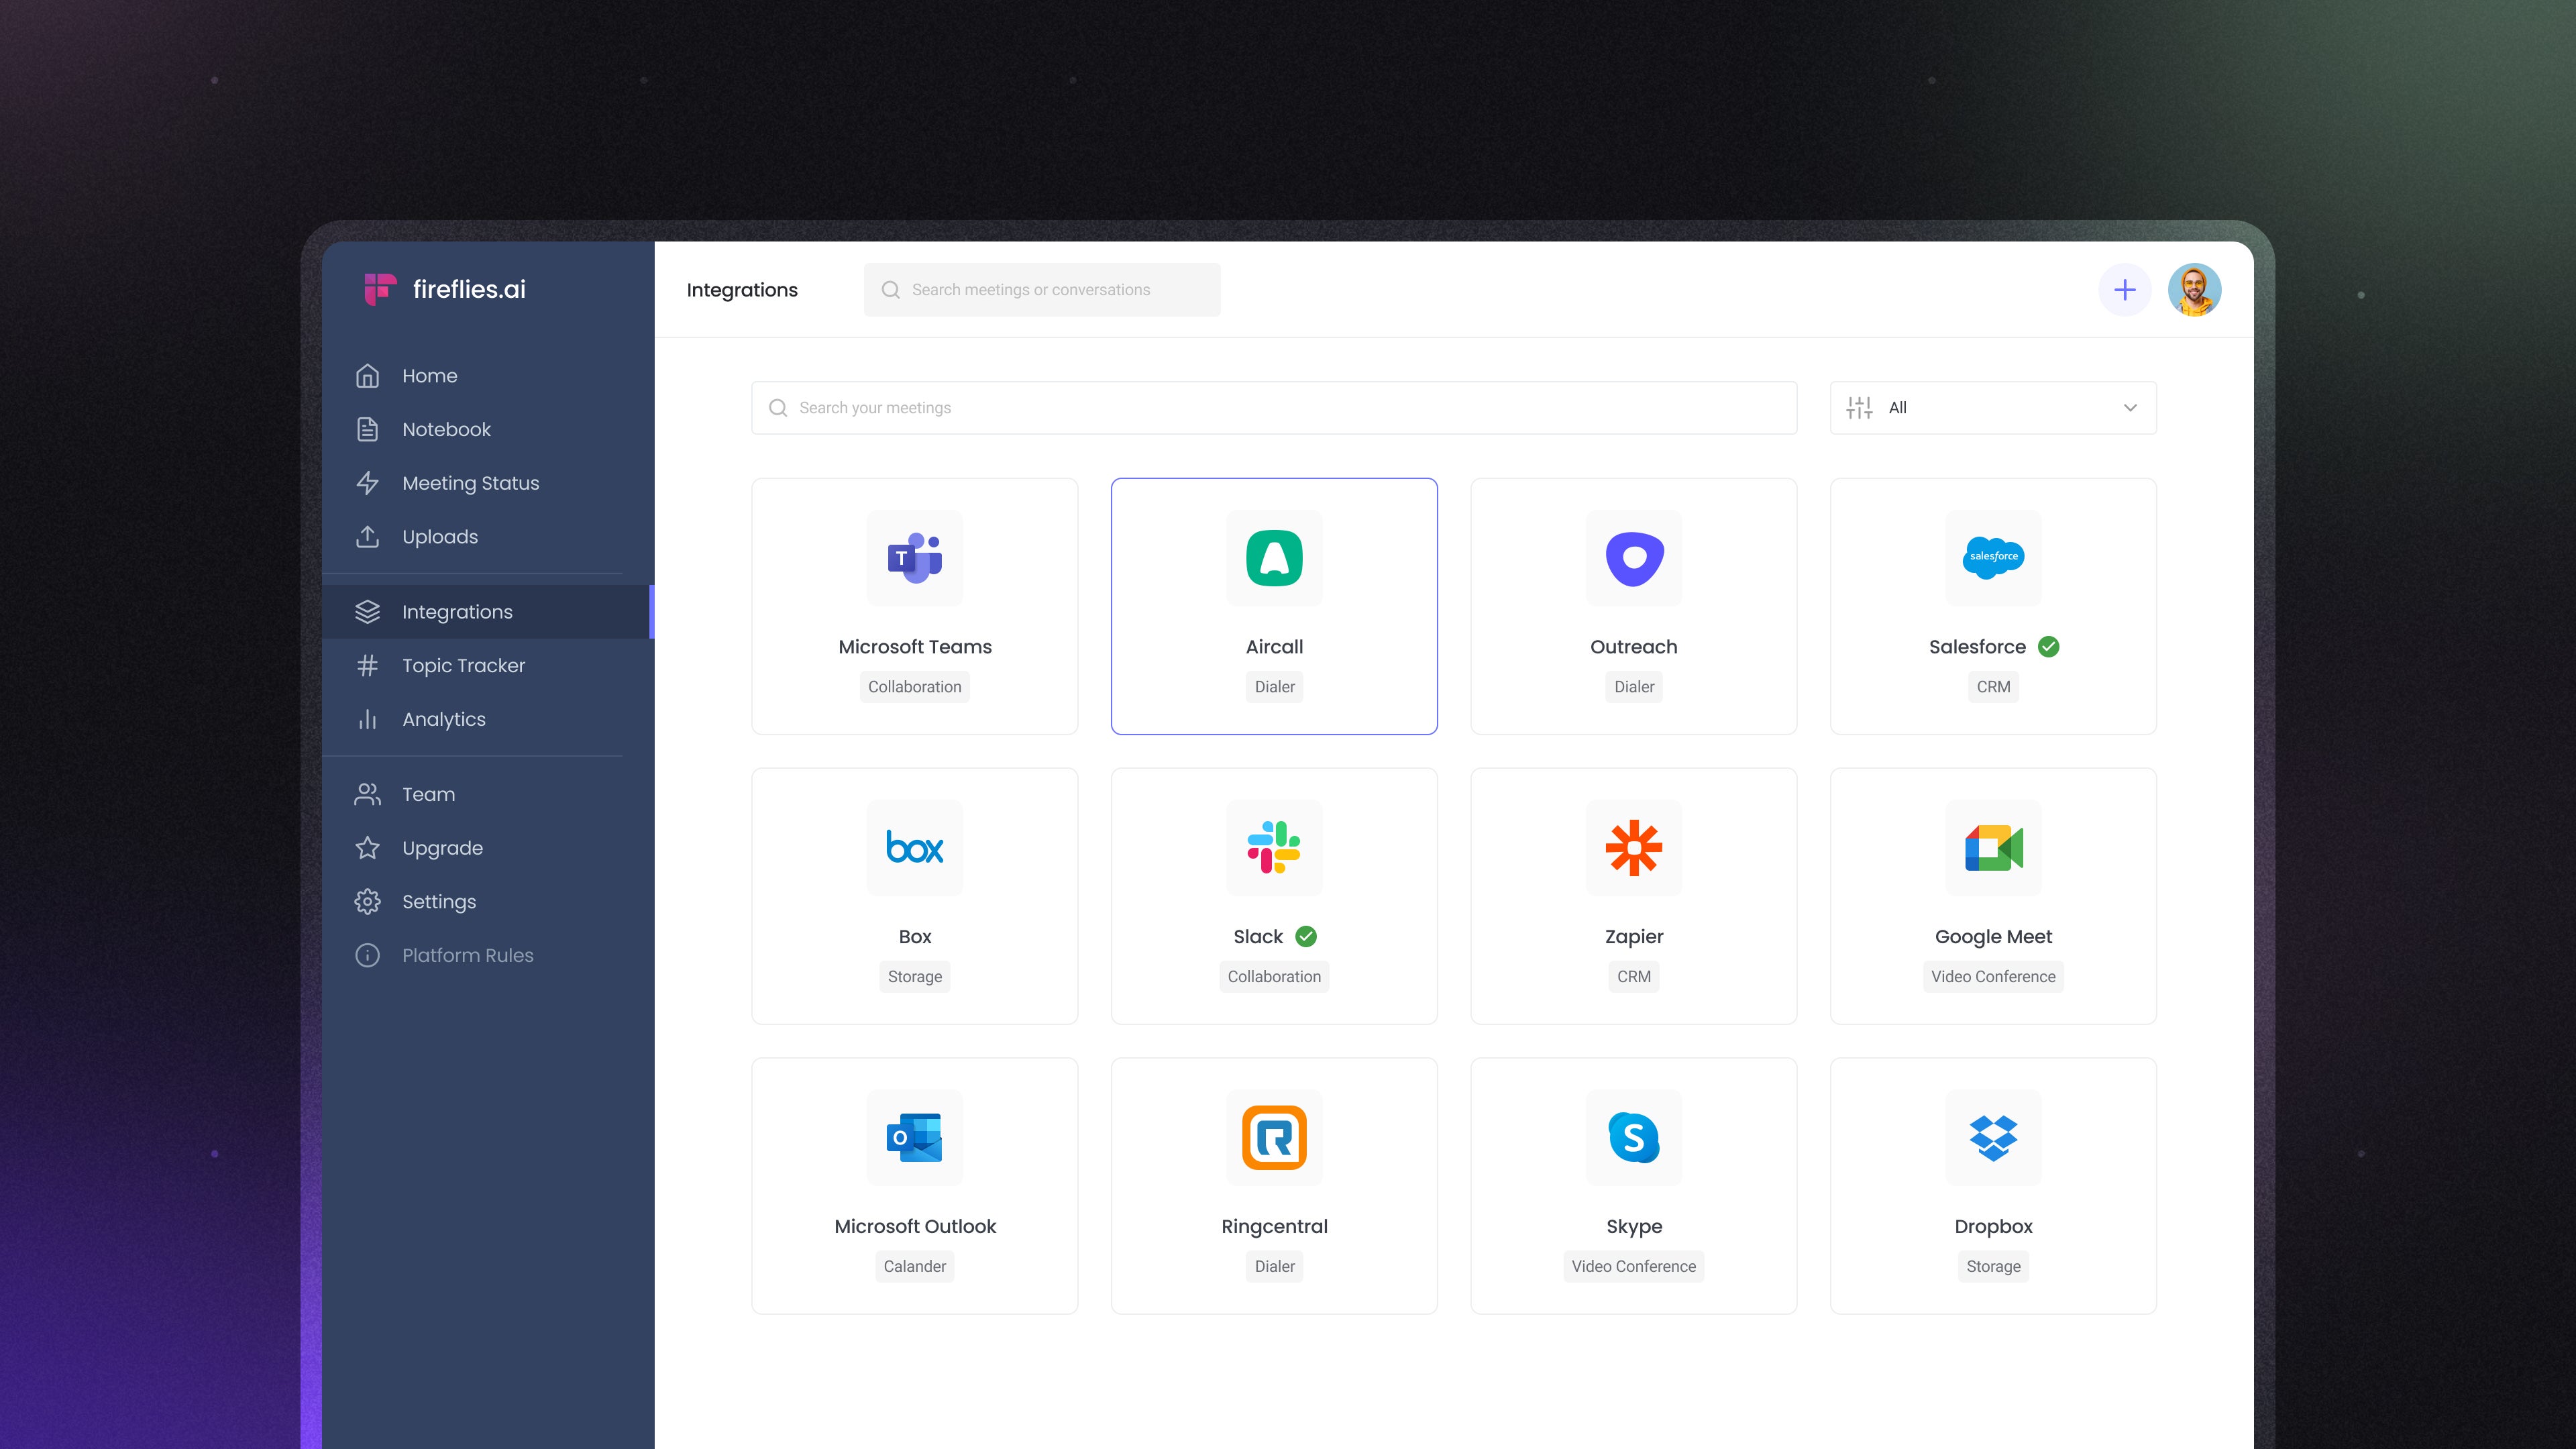Open Analytics via the chart icon
This screenshot has height=1449, width=2576.
(x=367, y=719)
